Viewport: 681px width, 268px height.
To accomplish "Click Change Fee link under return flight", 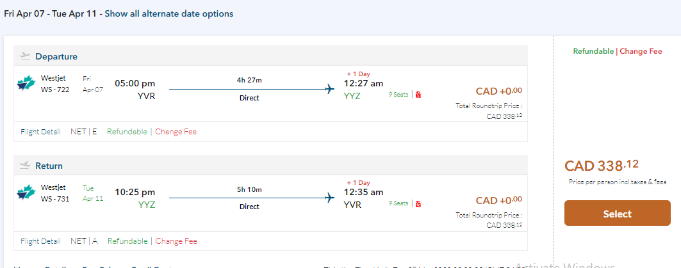I will pyautogui.click(x=176, y=241).
